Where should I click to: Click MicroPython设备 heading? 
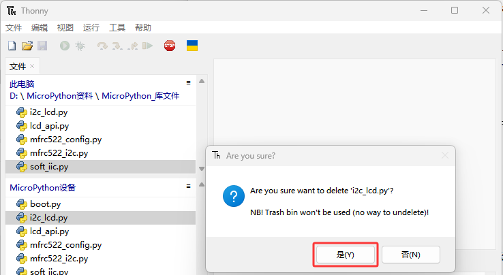pos(43,187)
